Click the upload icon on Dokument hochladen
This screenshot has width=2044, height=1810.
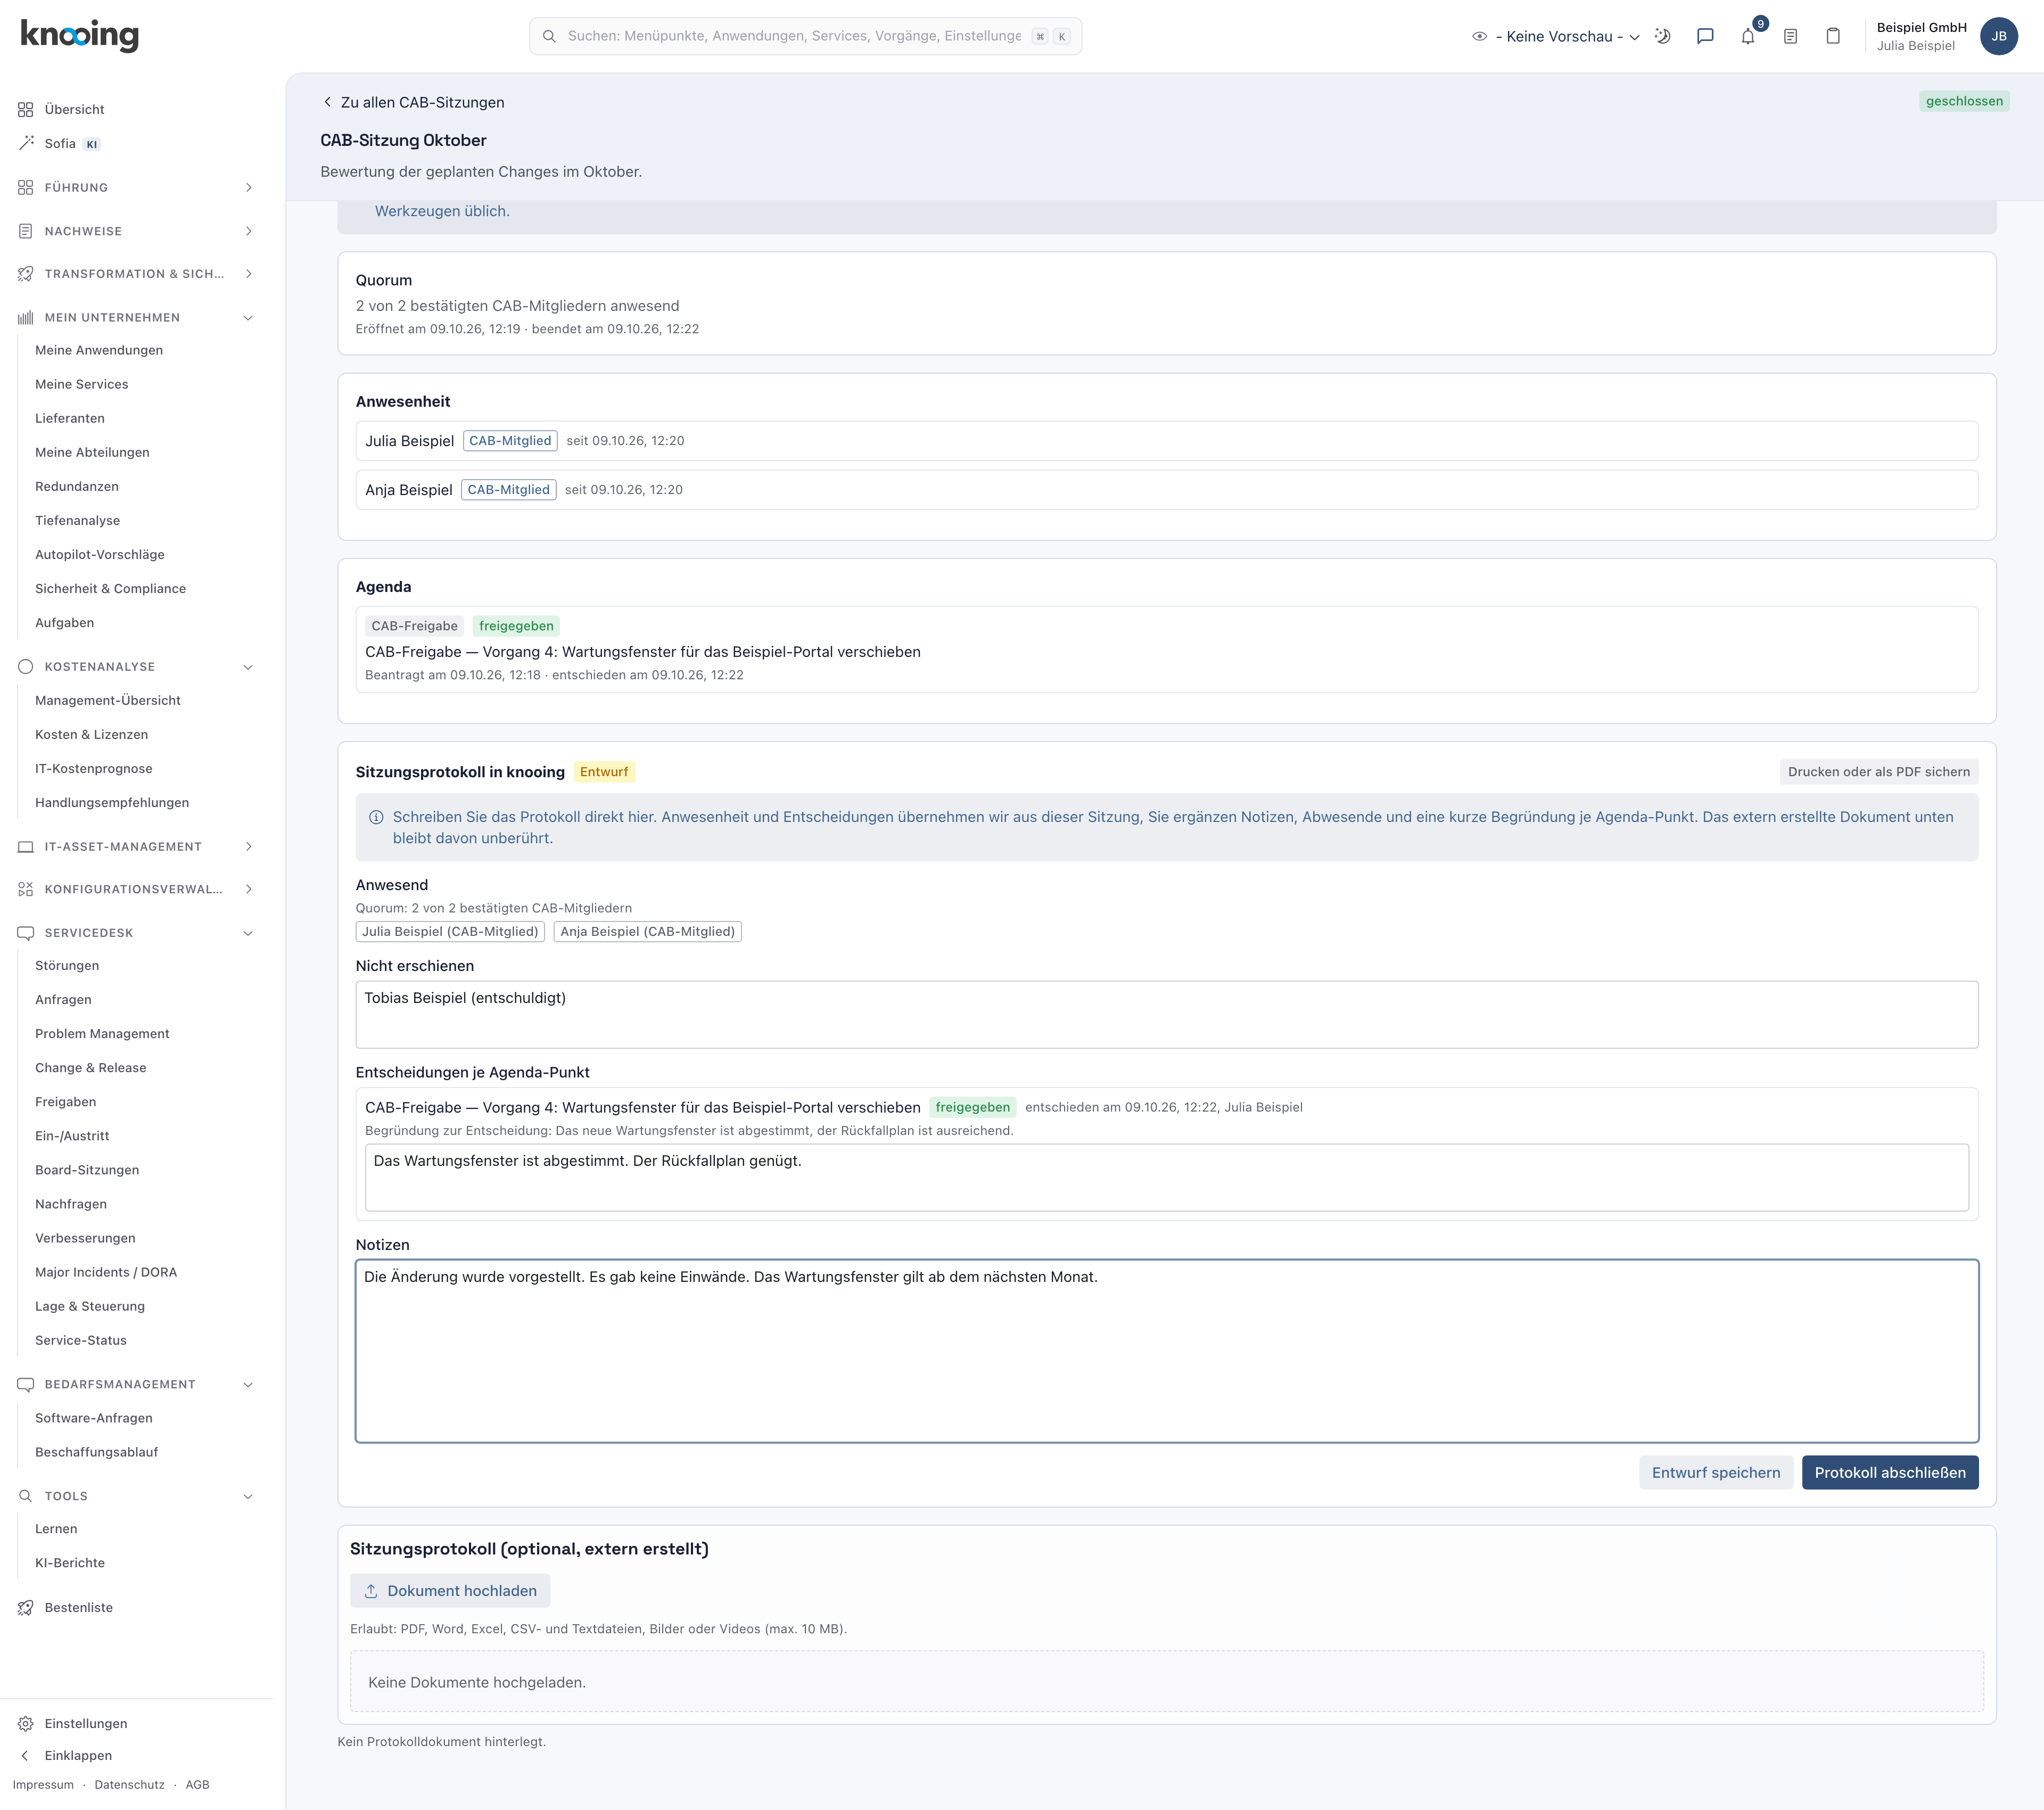pyautogui.click(x=371, y=1590)
